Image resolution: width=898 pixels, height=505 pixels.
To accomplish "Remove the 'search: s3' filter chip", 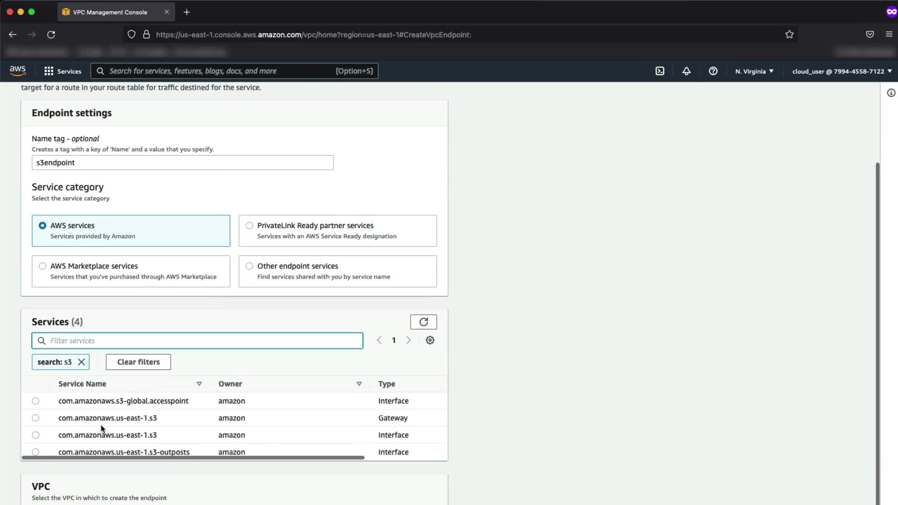I will [x=81, y=362].
